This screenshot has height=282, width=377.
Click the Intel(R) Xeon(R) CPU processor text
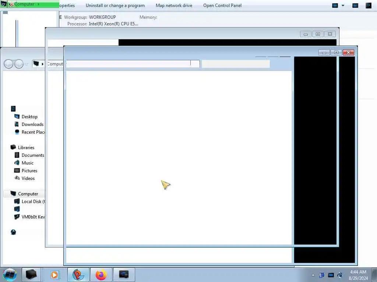coord(113,24)
